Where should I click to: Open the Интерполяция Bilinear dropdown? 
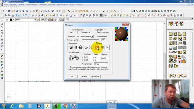point(106,64)
